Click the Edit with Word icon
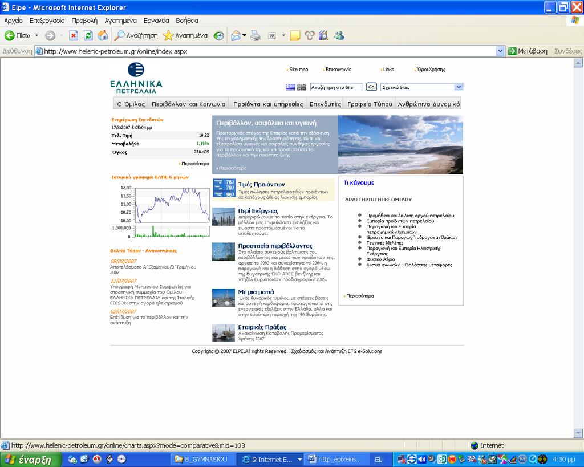The height and width of the screenshot is (467, 584). (x=272, y=36)
